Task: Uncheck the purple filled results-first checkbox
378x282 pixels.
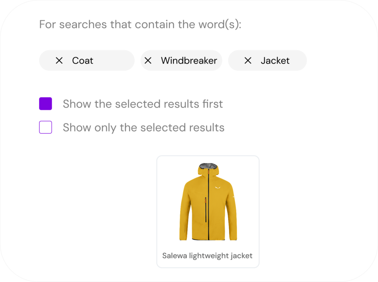Action: 45,104
